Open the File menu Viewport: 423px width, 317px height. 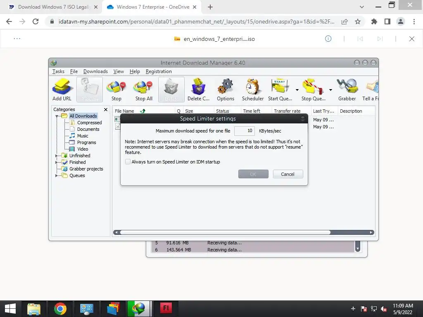[x=74, y=71]
